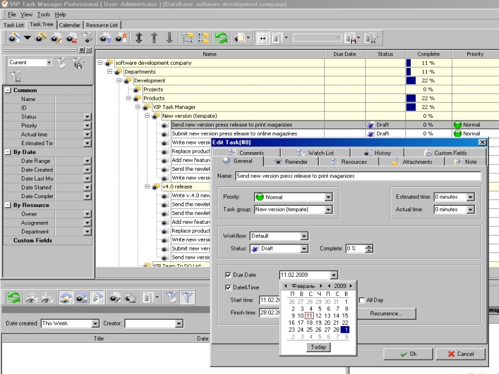This screenshot has width=499, height=374.
Task: Click the clock-with-pencil icon in bottom toolbar
Action: 115,298
